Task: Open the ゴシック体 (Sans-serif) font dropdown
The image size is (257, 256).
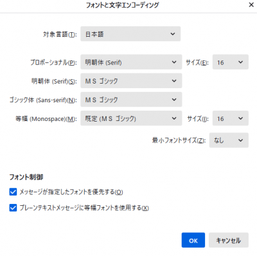Action: tap(131, 100)
